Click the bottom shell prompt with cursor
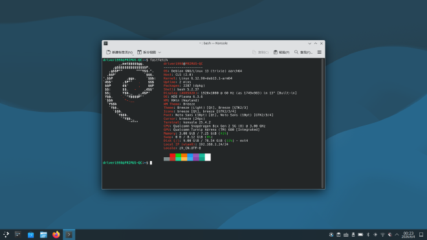Image resolution: width=427 pixels, height=240 pixels. 127,163
